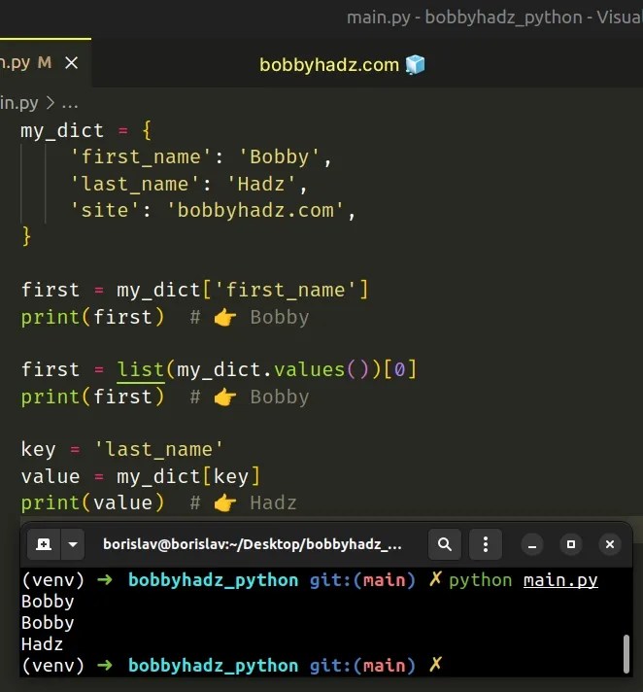The image size is (643, 692).
Task: Place cursor on 'site': 'bobbyhadz.com' line
Action: (x=213, y=210)
